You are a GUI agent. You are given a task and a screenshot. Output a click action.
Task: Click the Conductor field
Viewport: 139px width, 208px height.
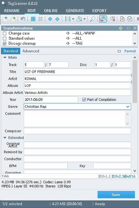(78, 159)
